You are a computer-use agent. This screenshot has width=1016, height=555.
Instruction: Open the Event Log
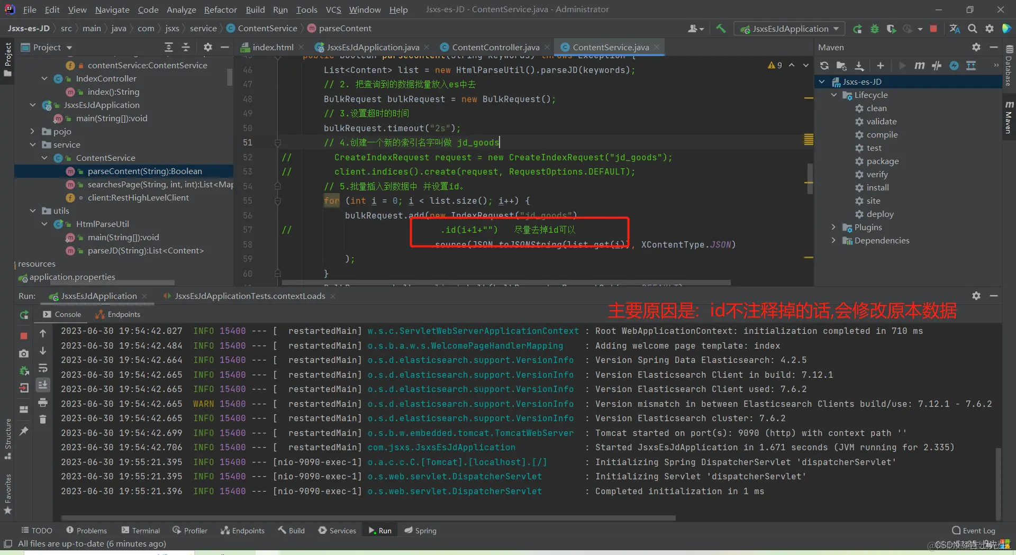(x=974, y=531)
